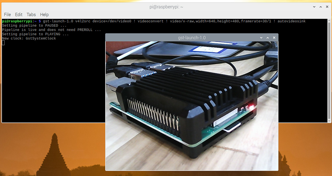Click the terminal cursor block
Image resolution: width=332 pixels, height=176 pixels.
pos(3,43)
